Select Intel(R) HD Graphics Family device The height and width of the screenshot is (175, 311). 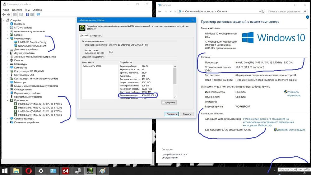32,42
